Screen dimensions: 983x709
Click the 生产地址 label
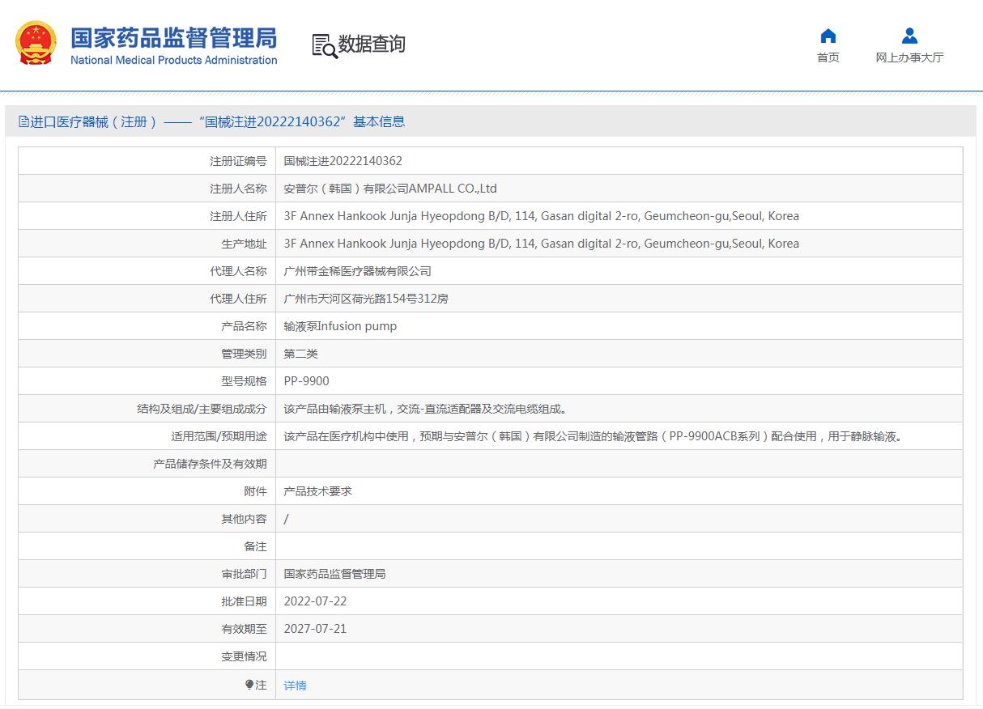(244, 244)
